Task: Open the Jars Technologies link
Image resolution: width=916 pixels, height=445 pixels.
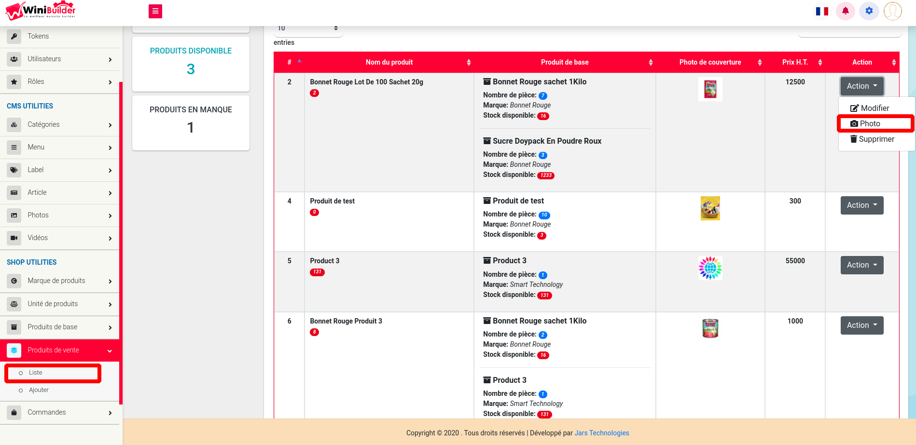Action: tap(601, 433)
